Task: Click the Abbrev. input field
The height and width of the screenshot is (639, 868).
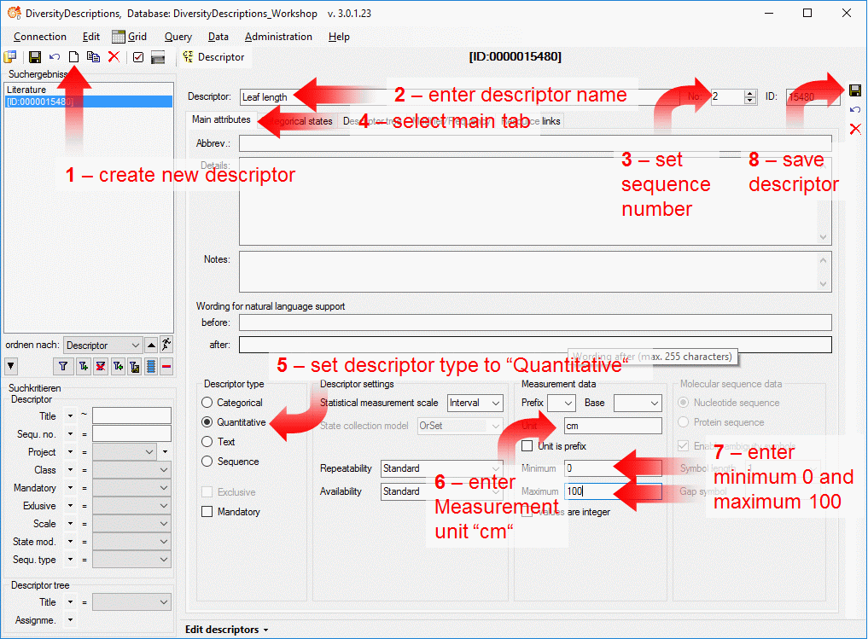Action: tap(535, 143)
